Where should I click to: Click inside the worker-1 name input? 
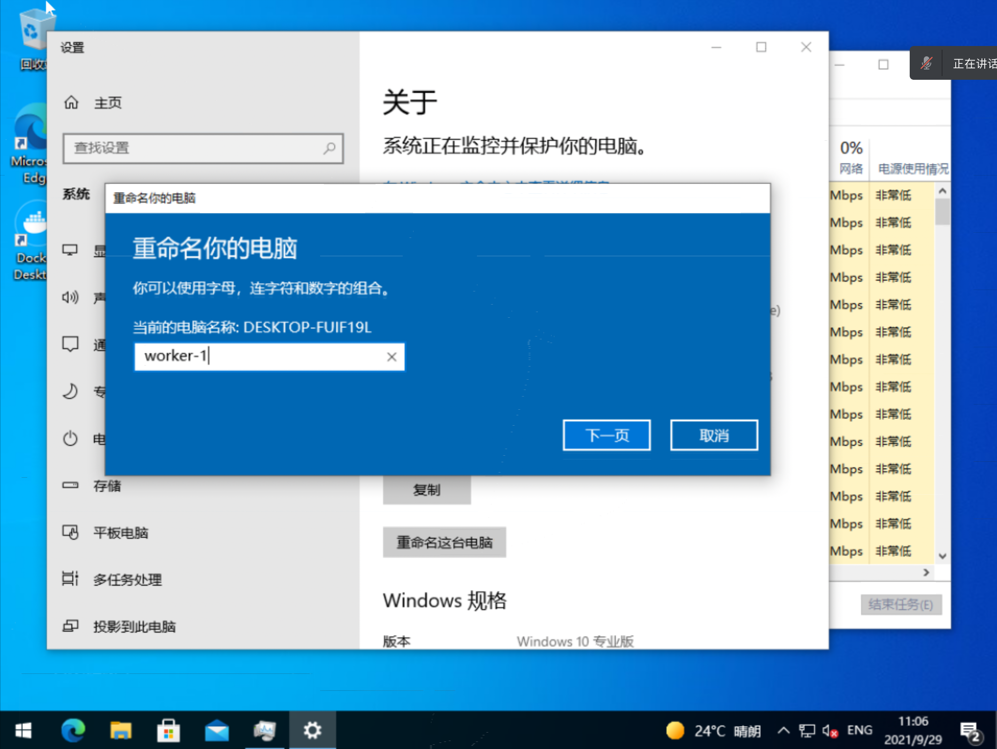pos(258,357)
